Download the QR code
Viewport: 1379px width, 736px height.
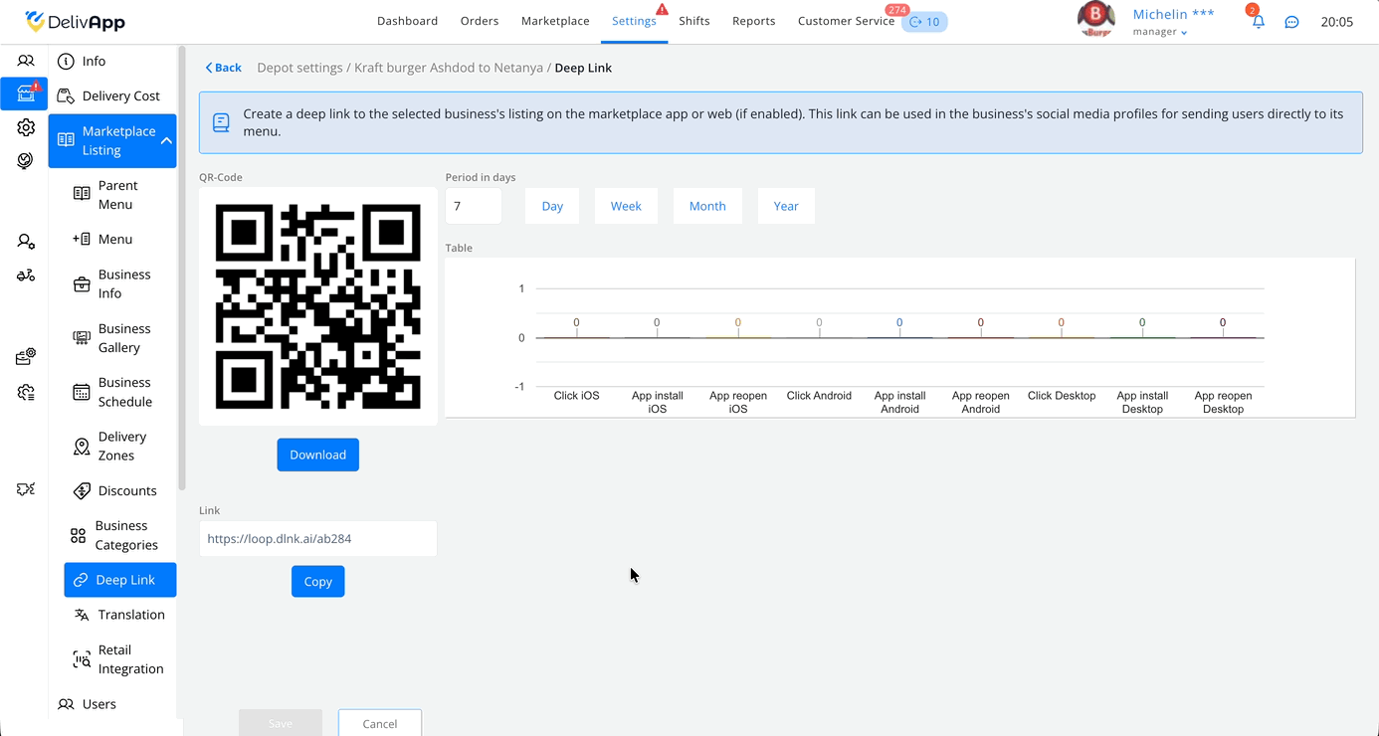point(318,455)
